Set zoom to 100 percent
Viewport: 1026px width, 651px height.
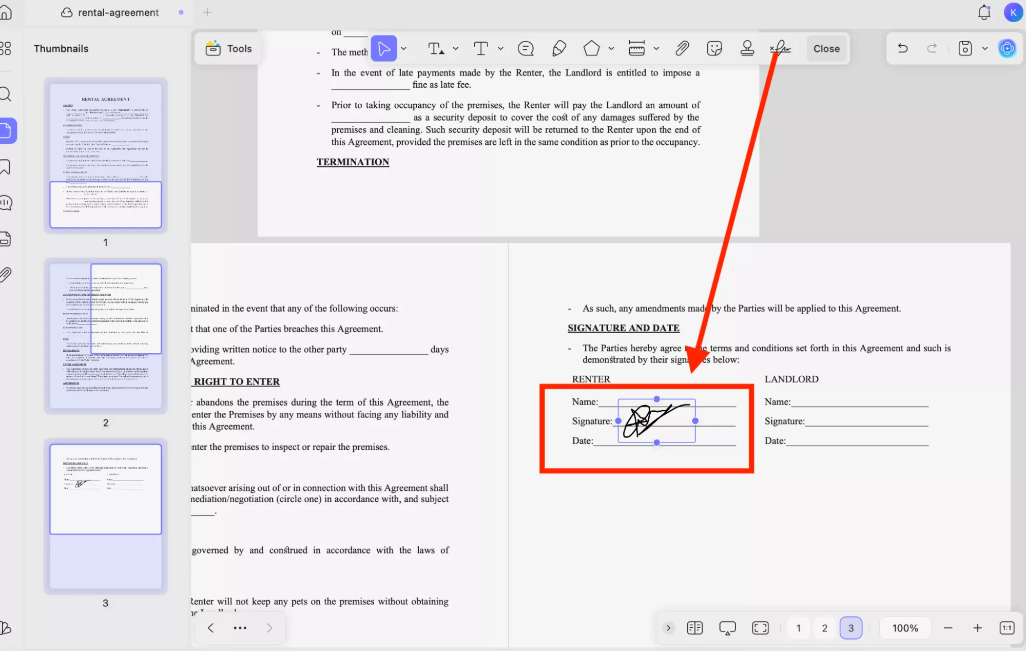[905, 627]
